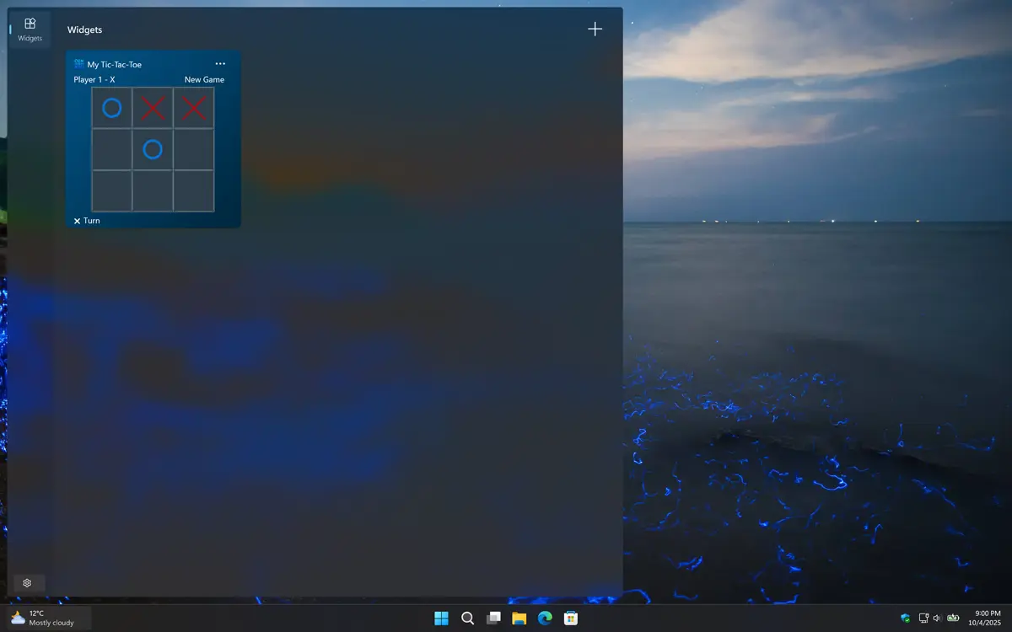Start a New Game in Tic-Tac-Toe

203,79
